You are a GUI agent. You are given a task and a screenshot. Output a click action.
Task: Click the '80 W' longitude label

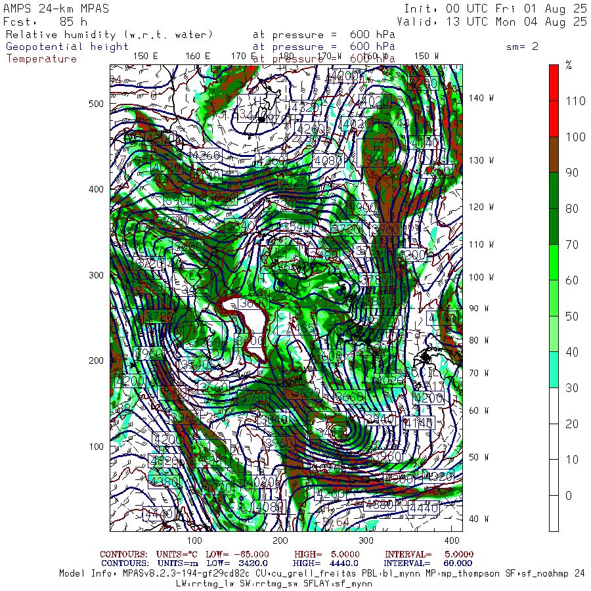(479, 340)
